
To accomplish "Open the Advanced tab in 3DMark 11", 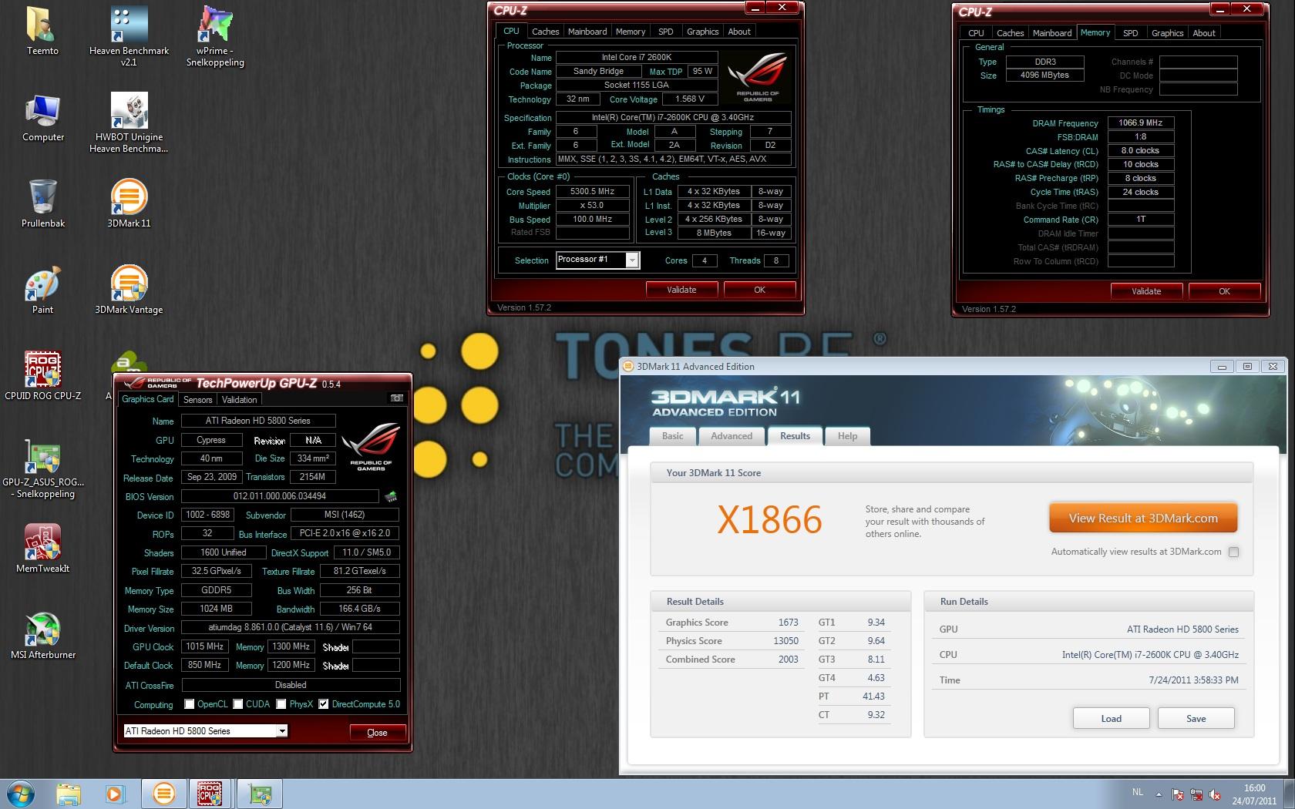I will 732,436.
